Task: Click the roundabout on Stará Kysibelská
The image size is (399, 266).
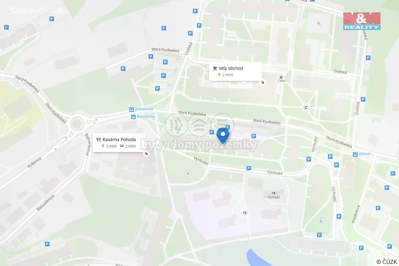Action: point(76,124)
